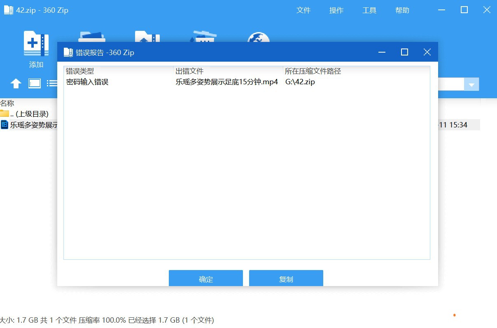Click the 所在压缩文件路径 column header
This screenshot has height=328, width=497.
pos(313,71)
